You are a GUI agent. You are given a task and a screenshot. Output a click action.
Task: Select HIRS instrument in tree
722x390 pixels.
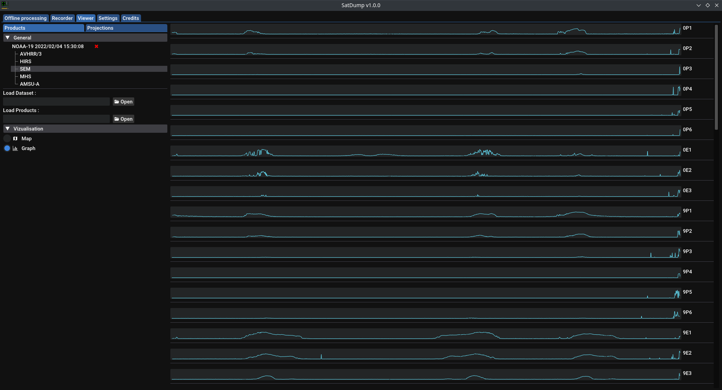point(26,61)
